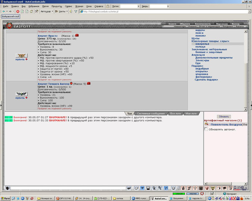Toggle the blue filter icon in chat bar

pos(142,188)
